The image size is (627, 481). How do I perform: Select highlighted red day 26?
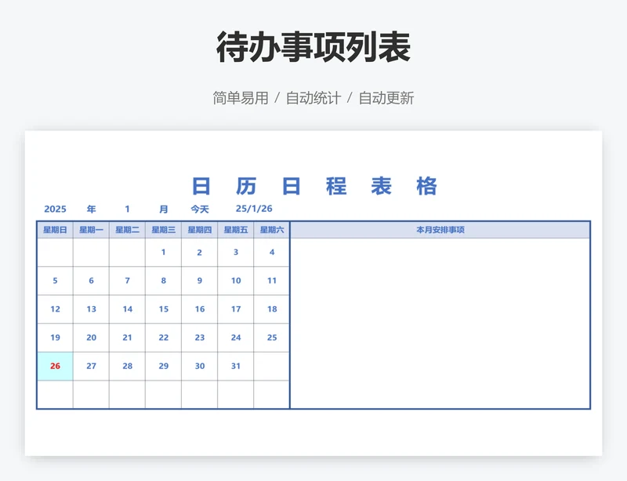55,366
